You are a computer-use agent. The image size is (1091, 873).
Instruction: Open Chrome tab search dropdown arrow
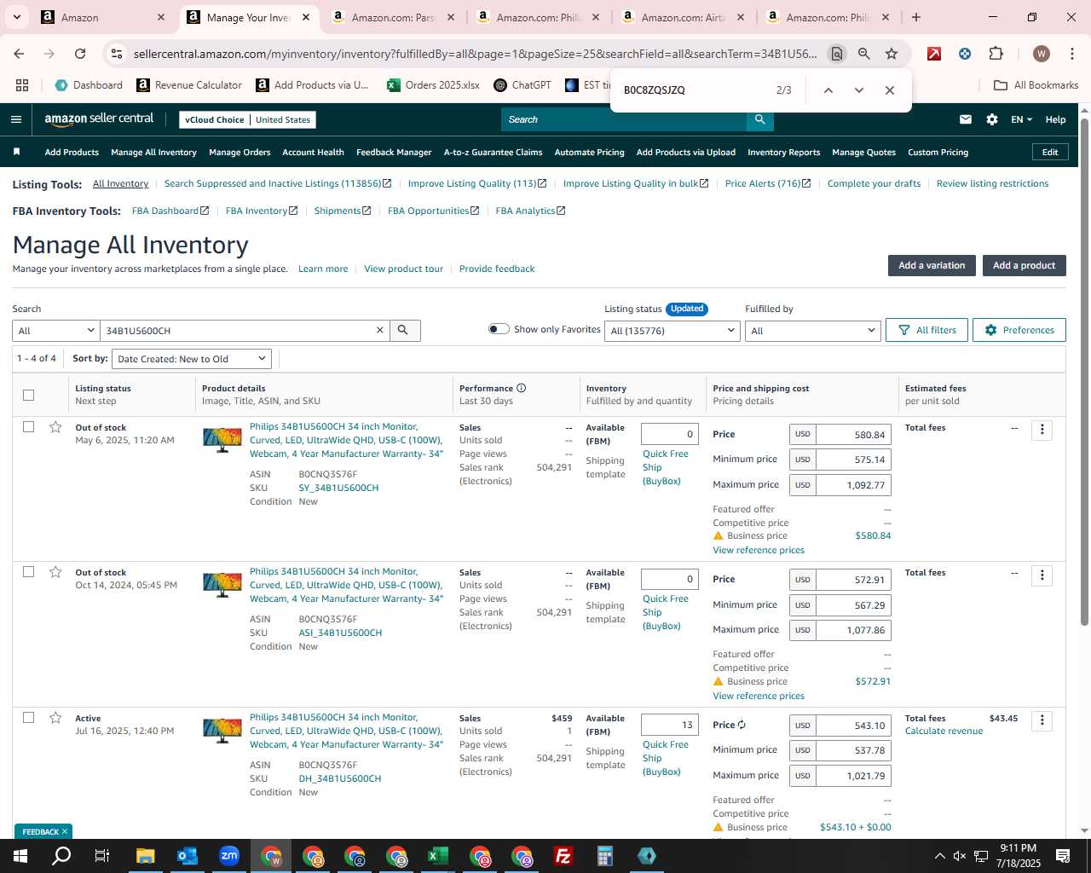click(17, 17)
